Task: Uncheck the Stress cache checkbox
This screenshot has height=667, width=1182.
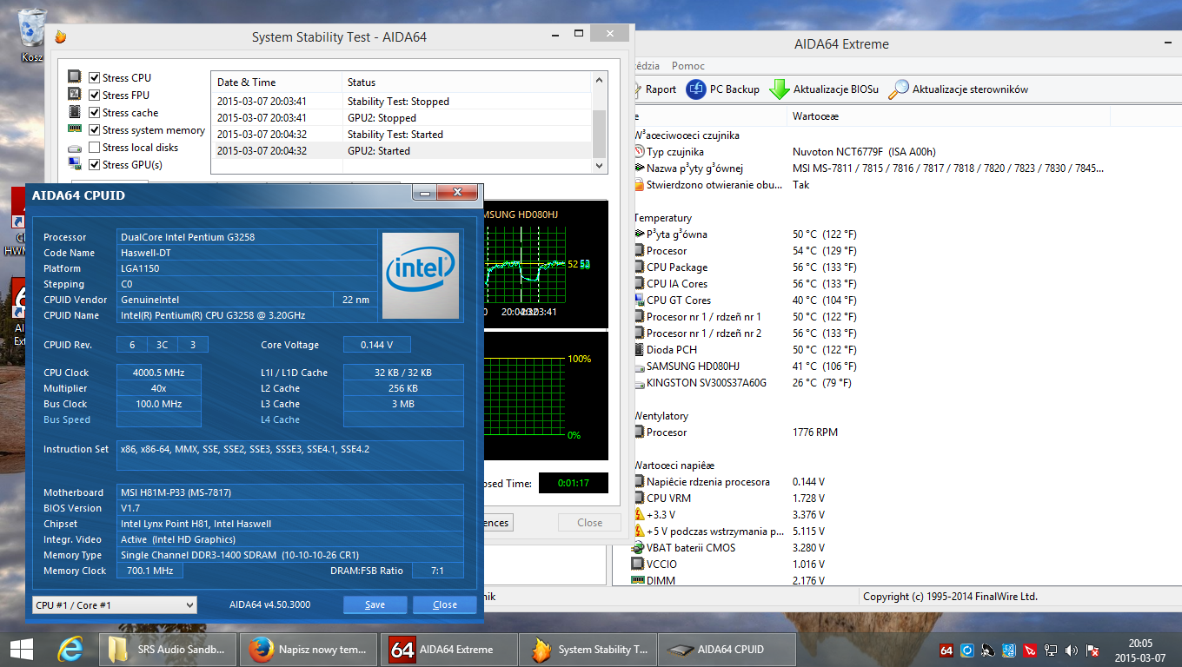Action: click(94, 113)
